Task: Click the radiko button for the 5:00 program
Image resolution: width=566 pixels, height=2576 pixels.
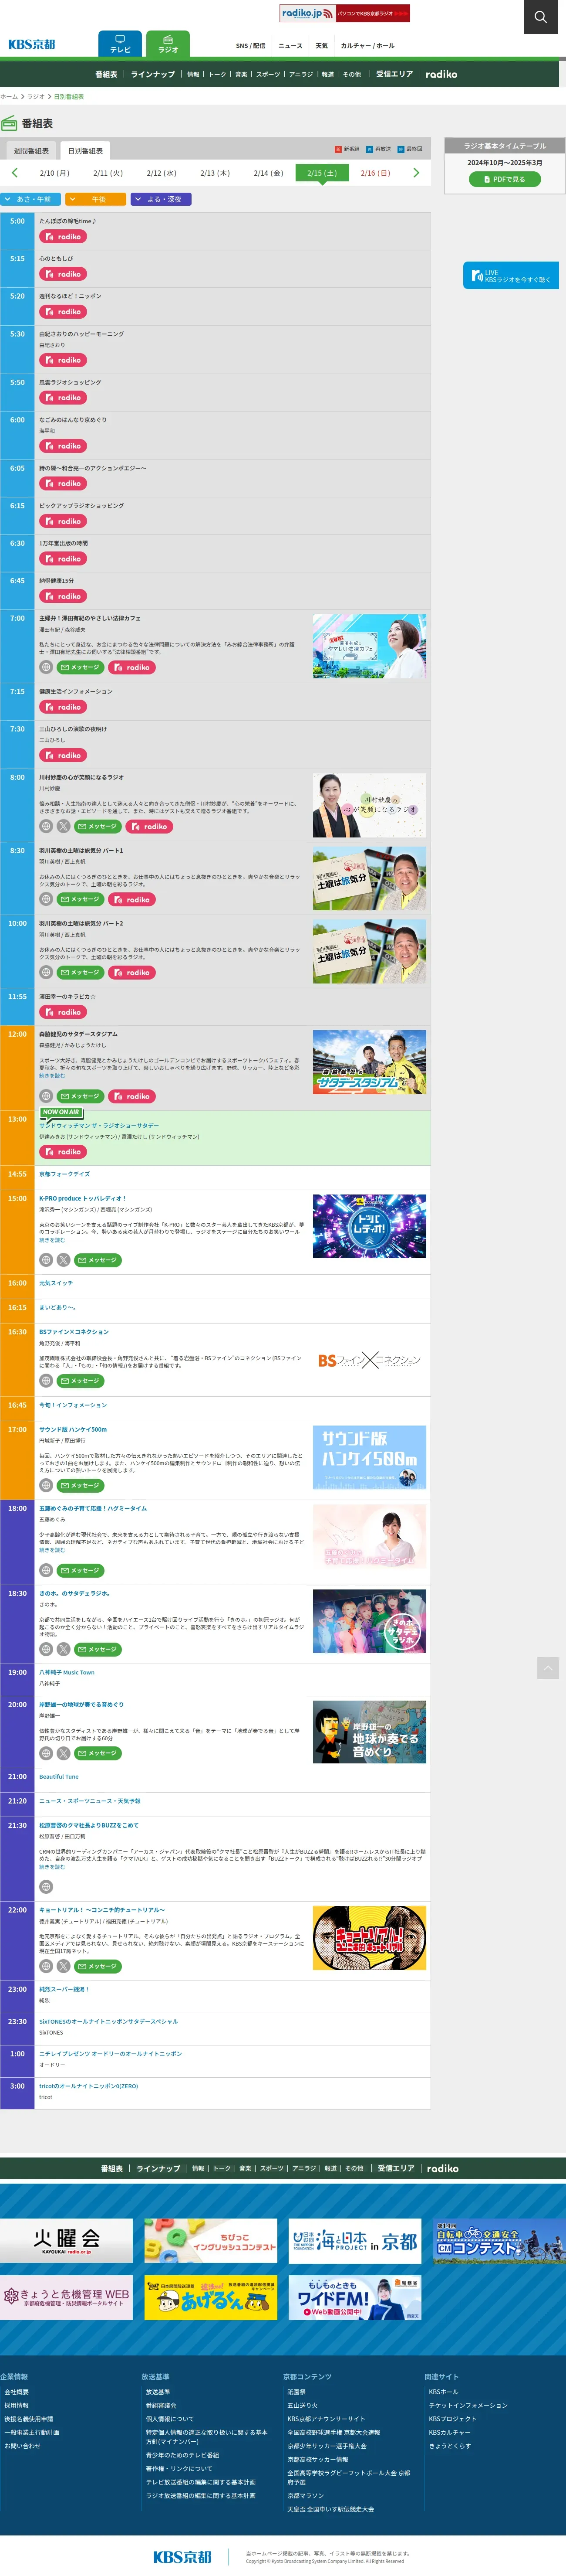Action: click(63, 237)
